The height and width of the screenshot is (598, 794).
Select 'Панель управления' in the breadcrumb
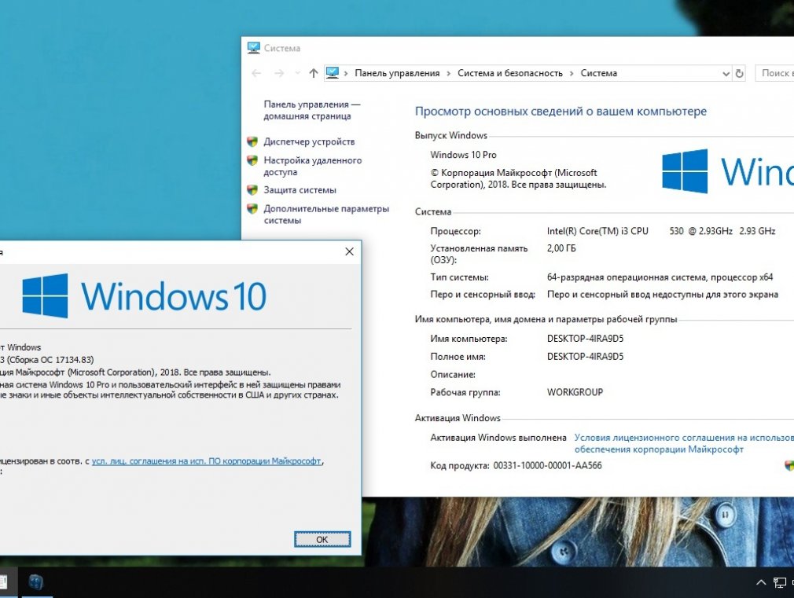[x=397, y=73]
